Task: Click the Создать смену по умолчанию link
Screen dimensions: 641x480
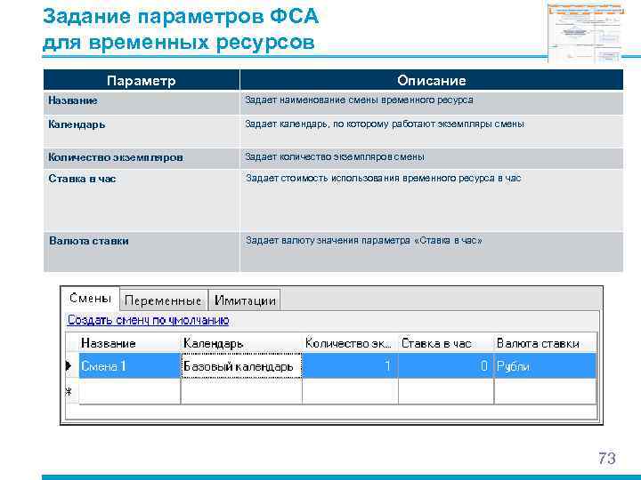Action: 148,320
